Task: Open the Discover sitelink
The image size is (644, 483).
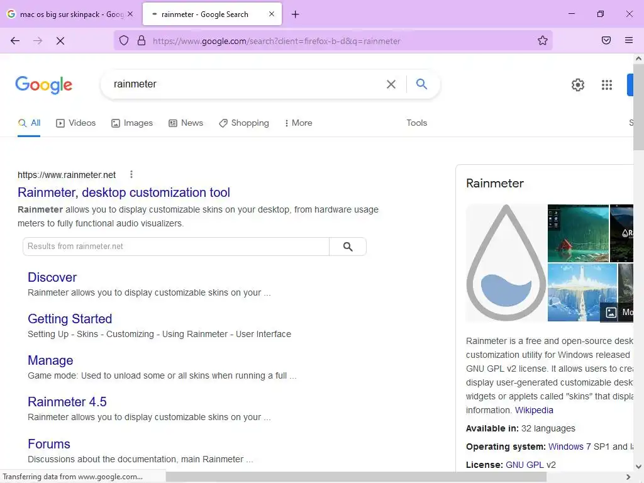Action: [x=52, y=277]
